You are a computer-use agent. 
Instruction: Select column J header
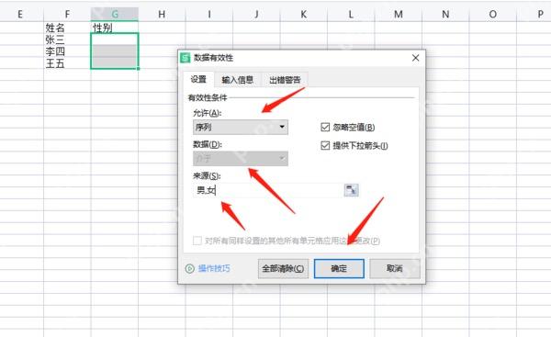pyautogui.click(x=256, y=15)
